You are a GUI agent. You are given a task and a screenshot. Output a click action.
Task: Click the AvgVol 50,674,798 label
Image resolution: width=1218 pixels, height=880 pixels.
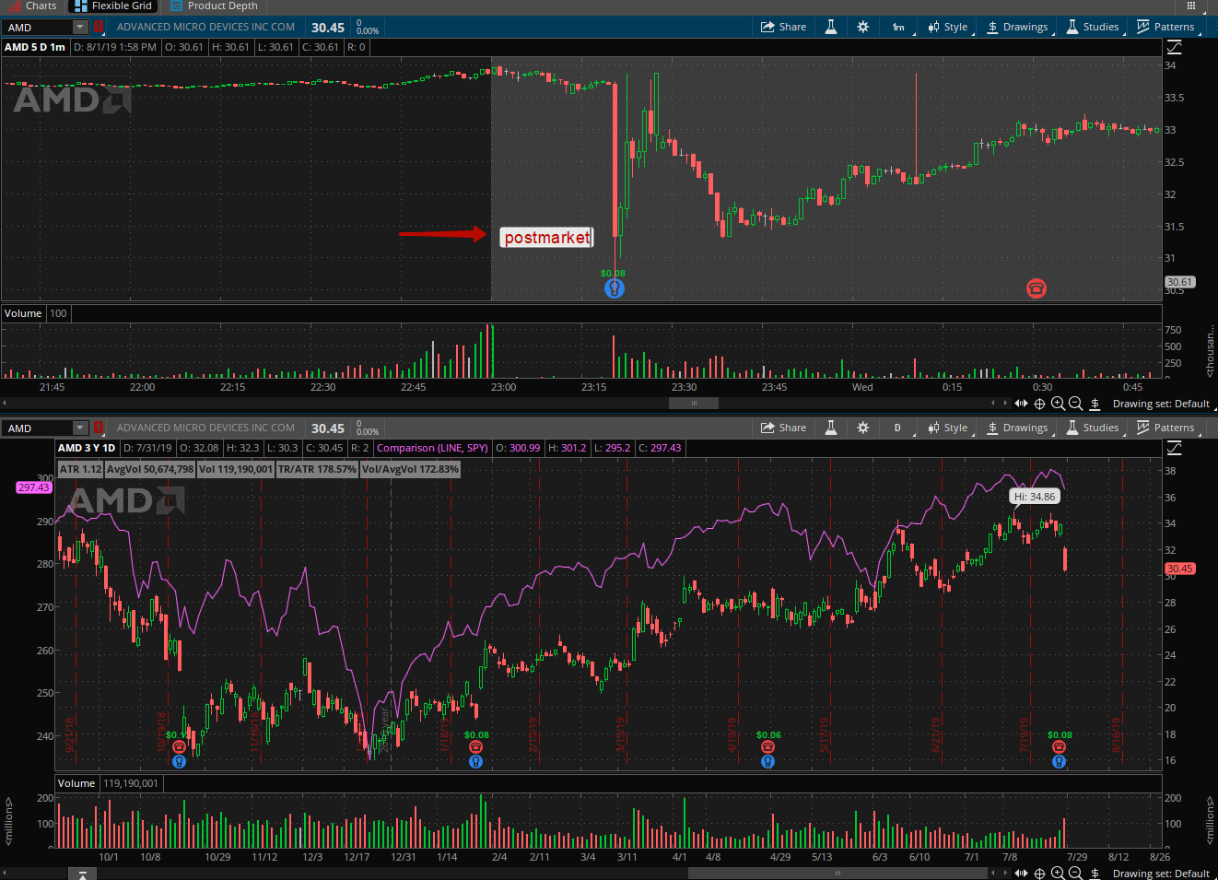click(150, 469)
